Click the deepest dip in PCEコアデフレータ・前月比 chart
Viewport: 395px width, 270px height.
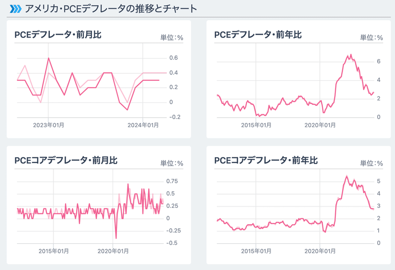coord(116,238)
